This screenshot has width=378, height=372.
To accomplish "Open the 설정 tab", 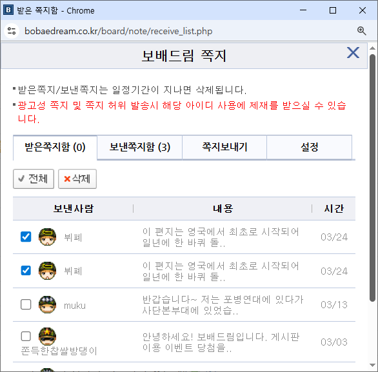I will point(309,147).
